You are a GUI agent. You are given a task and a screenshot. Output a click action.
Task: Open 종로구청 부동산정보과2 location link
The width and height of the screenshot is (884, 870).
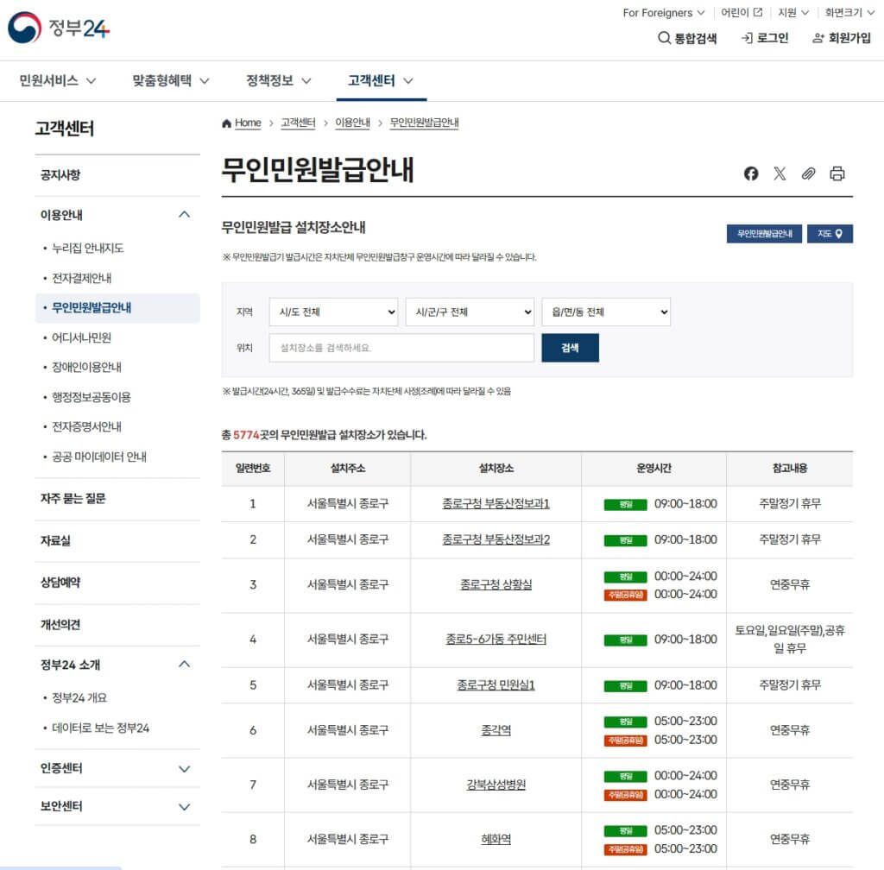[496, 539]
